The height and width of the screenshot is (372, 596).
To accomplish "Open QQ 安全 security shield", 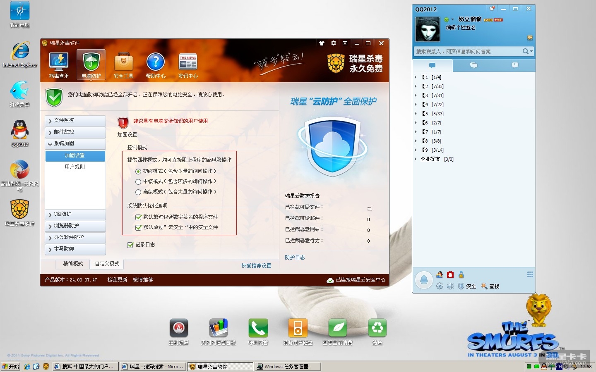I will click(467, 286).
